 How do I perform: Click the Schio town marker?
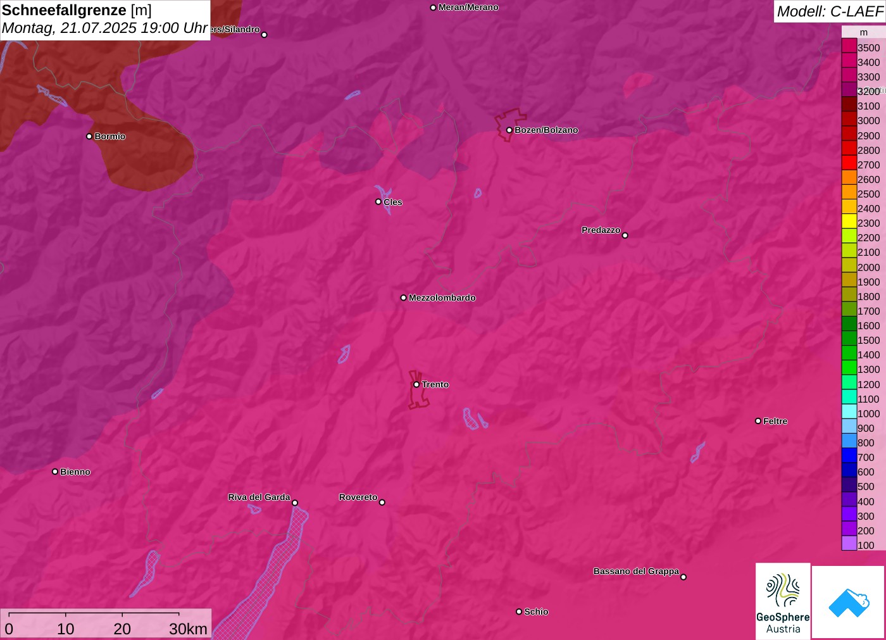pos(519,612)
